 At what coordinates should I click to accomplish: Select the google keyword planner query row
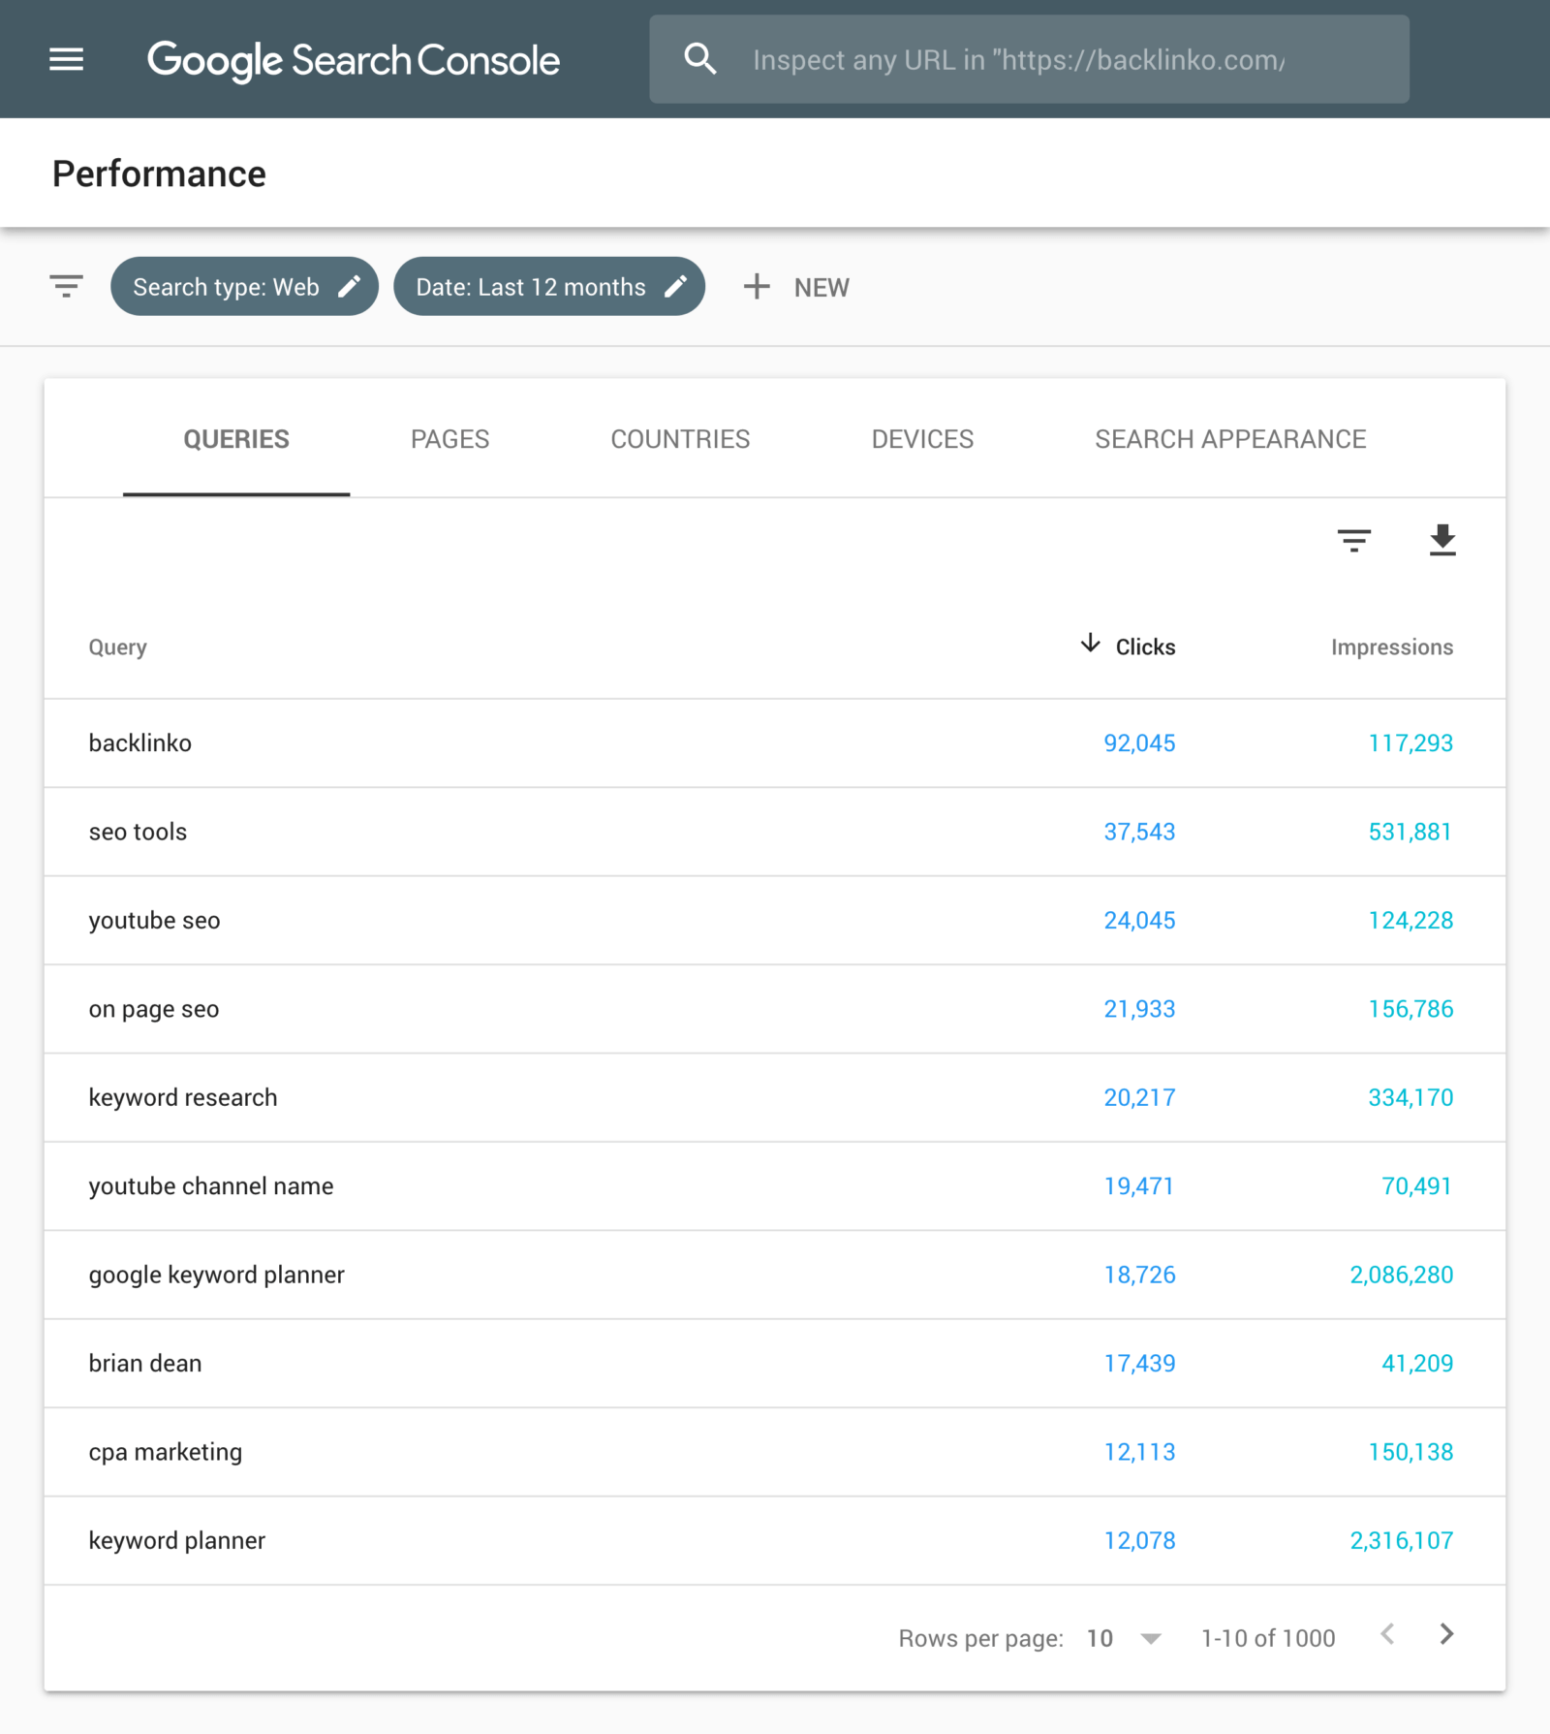pos(775,1275)
